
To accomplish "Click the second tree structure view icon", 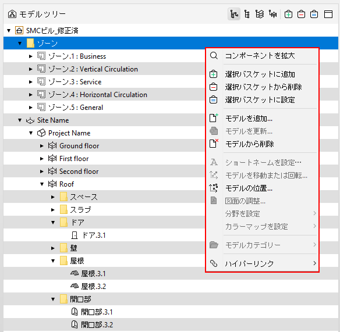I will [247, 15].
